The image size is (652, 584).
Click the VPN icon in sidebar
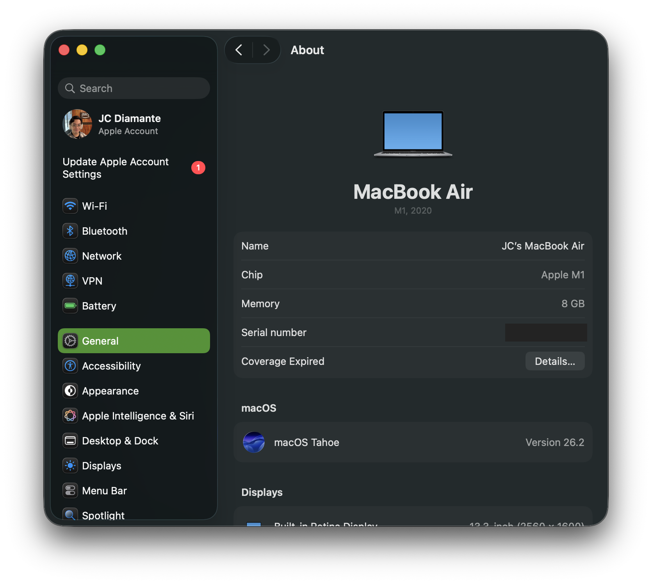coord(70,281)
